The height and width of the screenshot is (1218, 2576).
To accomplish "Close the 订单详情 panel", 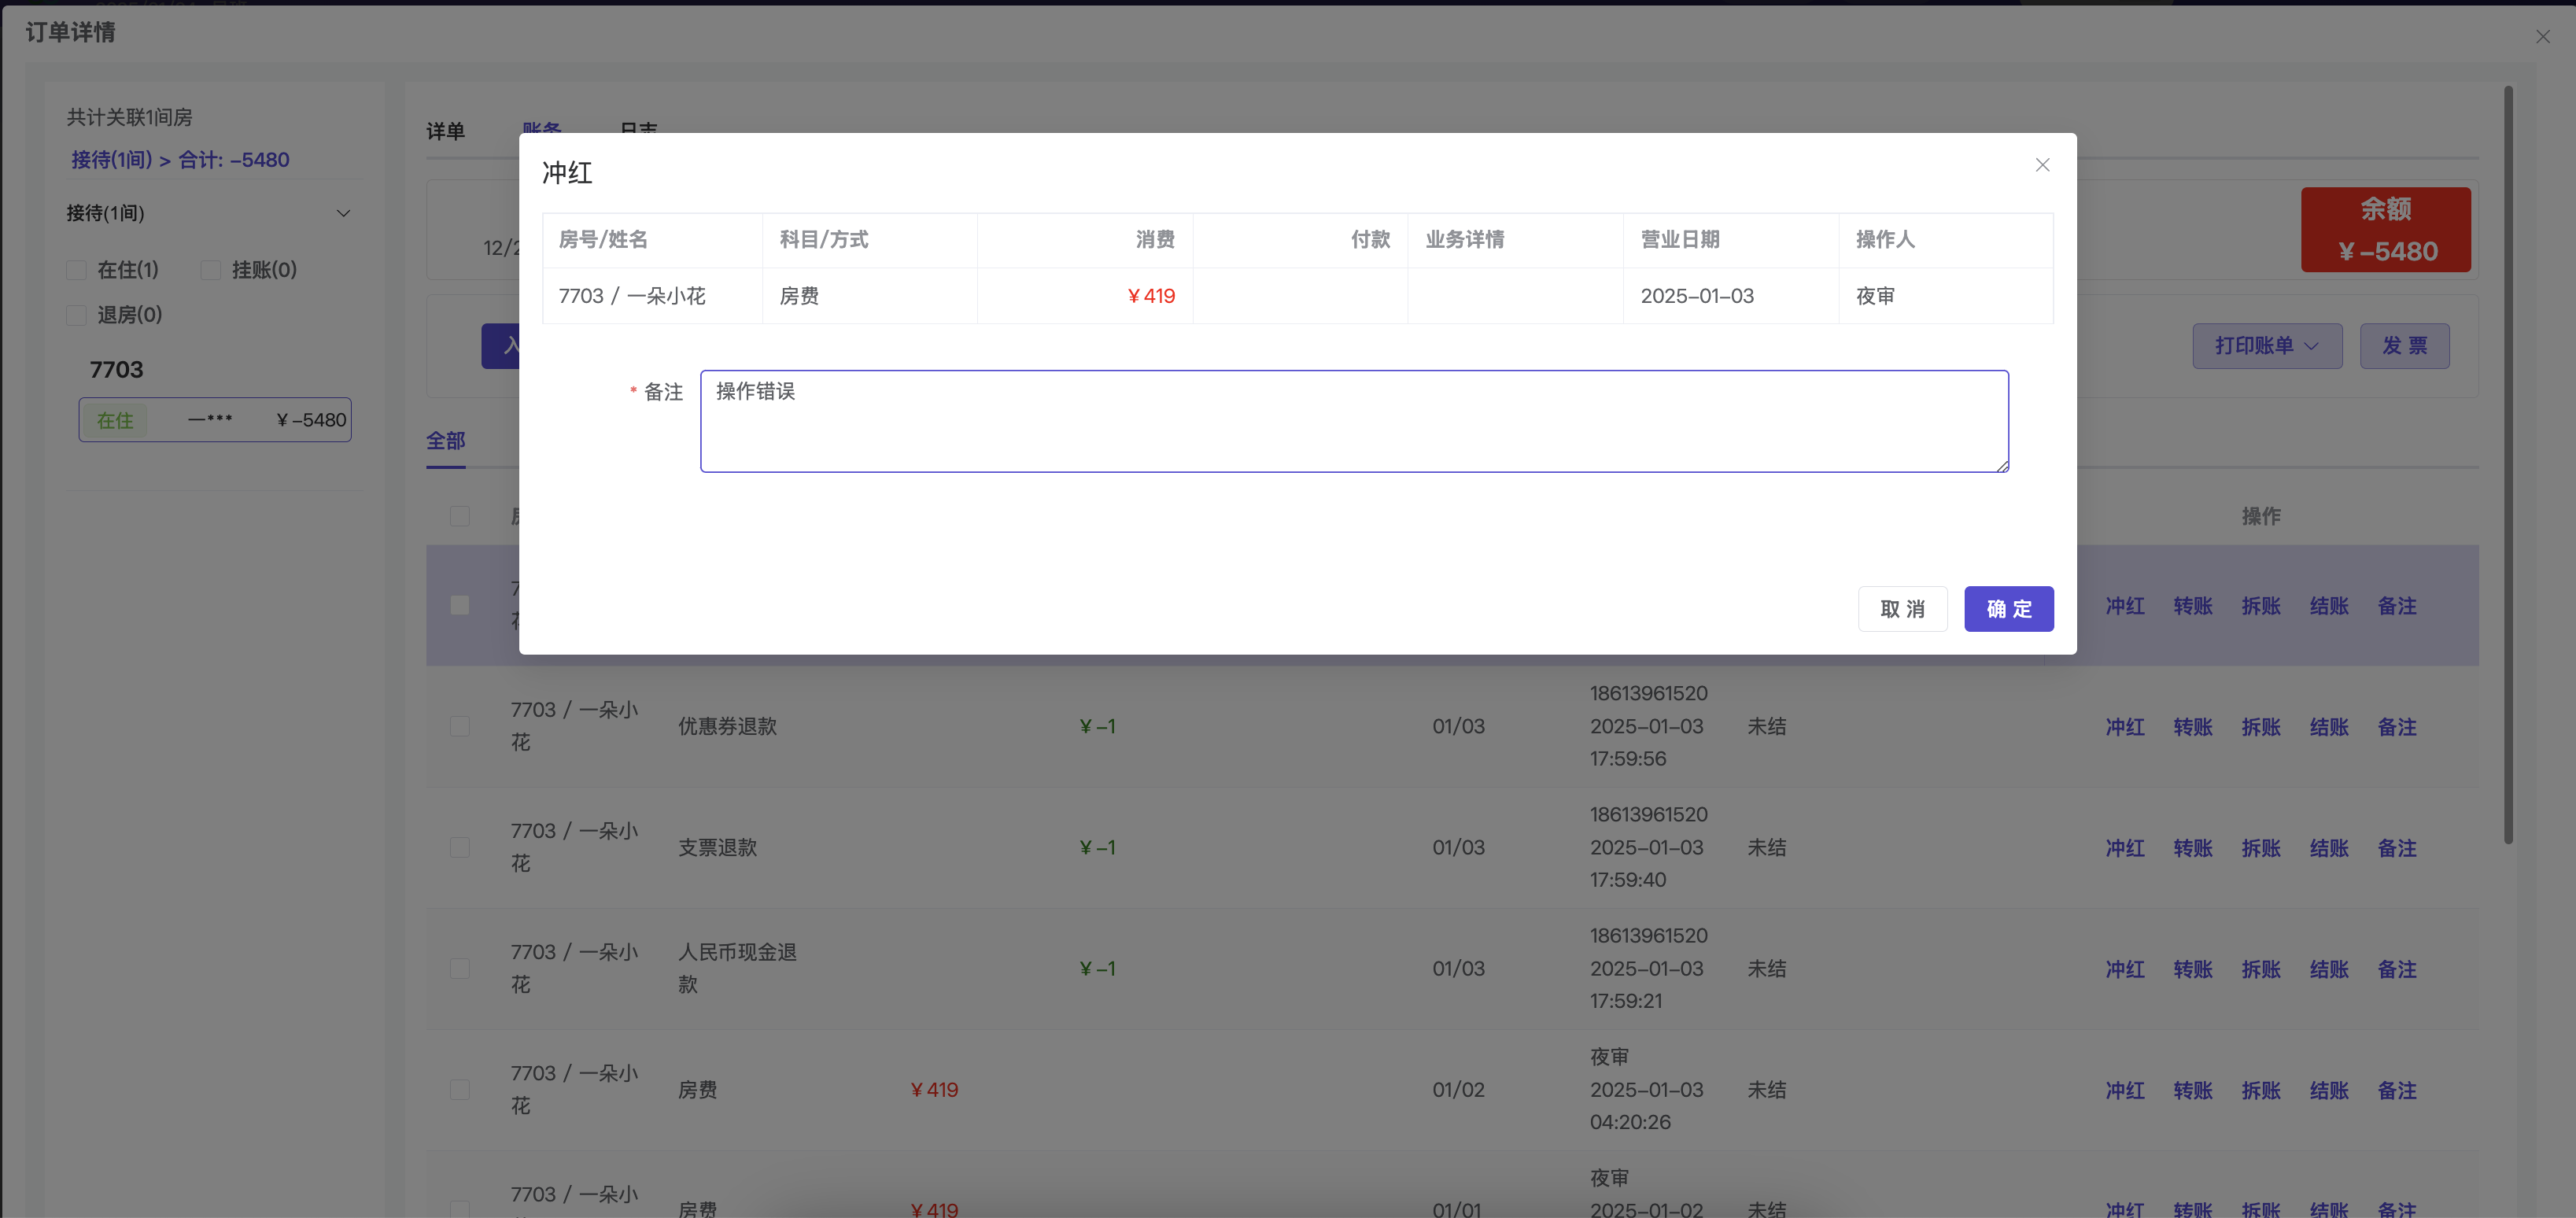I will 2542,37.
